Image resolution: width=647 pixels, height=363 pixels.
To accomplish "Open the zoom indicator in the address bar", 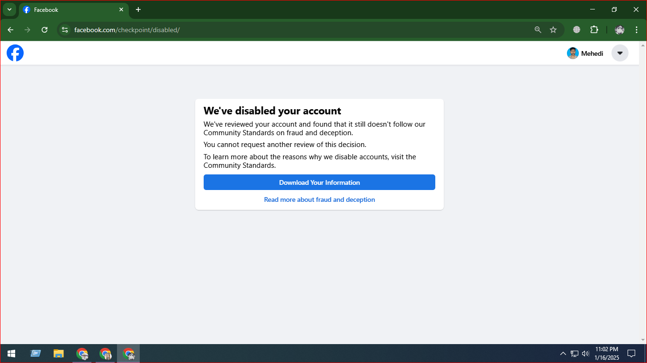I will coord(538,30).
